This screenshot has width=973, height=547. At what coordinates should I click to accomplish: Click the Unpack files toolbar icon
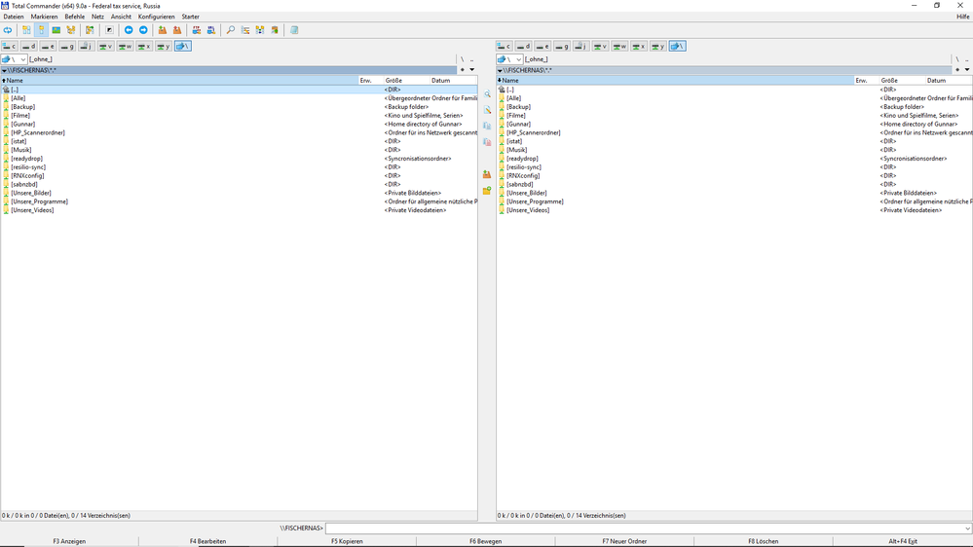[177, 30]
